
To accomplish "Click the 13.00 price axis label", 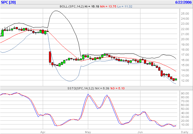I will pyautogui.click(x=185, y=75).
